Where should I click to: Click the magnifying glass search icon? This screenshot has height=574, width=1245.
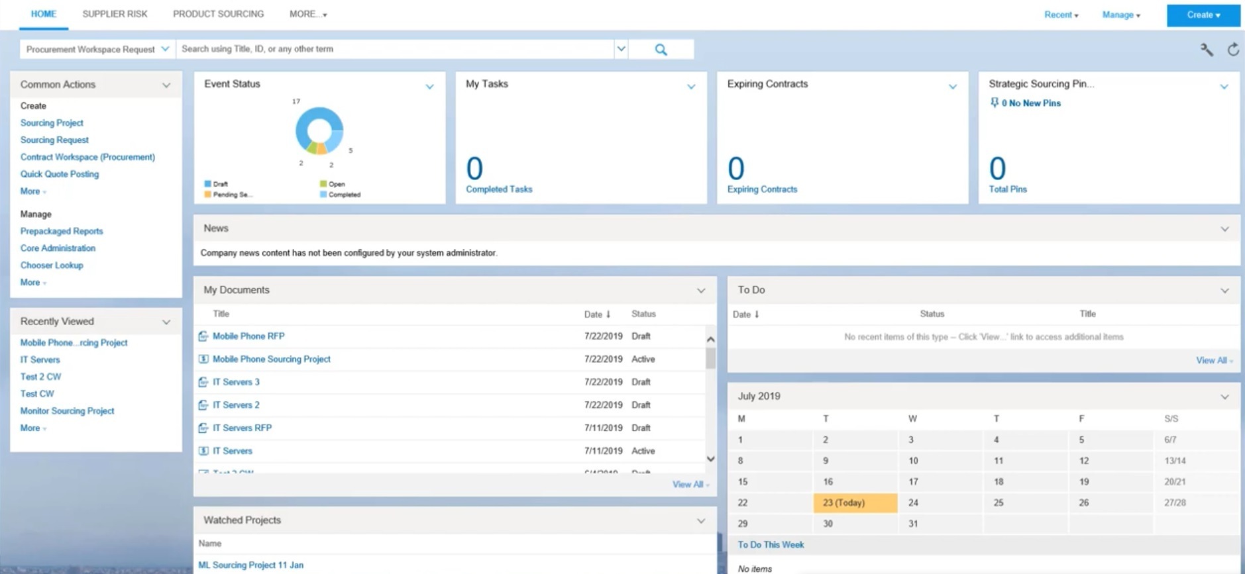click(661, 50)
